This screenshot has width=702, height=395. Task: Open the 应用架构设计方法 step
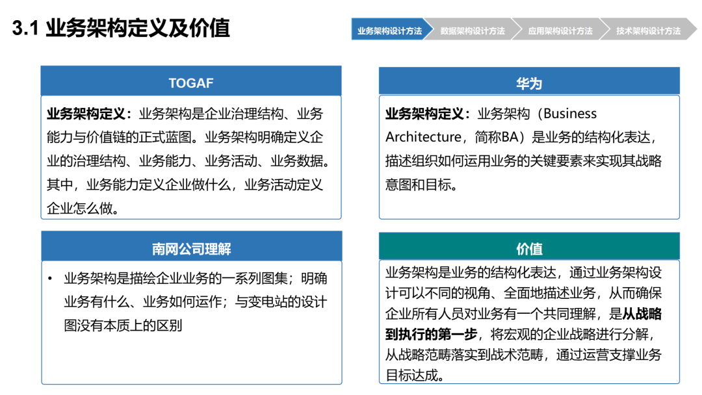(x=560, y=29)
